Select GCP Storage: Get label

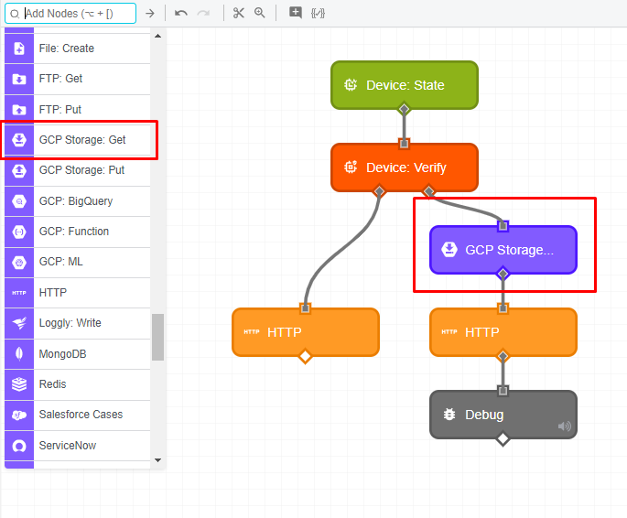(82, 140)
